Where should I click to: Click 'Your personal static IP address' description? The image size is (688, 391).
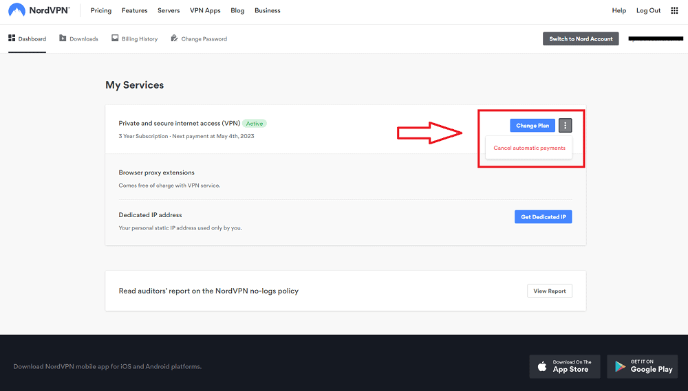pos(180,228)
